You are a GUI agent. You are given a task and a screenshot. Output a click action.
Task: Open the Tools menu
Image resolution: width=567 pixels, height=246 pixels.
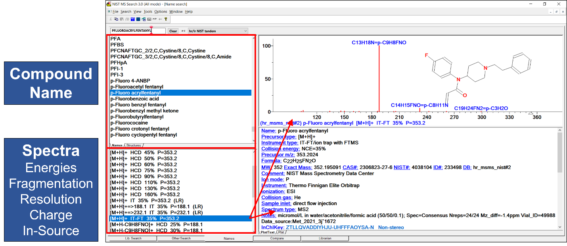pyautogui.click(x=148, y=12)
